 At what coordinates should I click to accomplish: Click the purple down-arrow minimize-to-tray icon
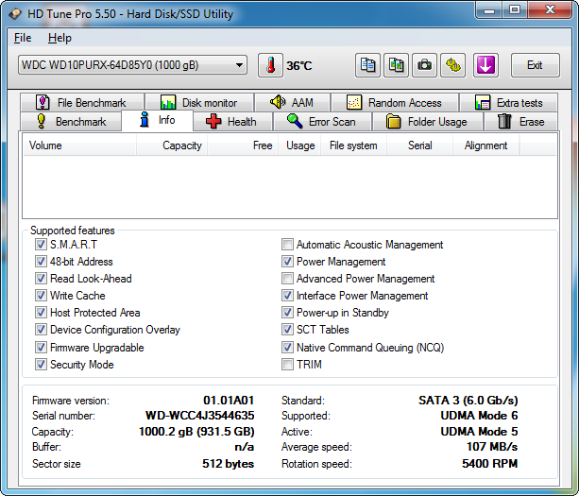click(485, 65)
